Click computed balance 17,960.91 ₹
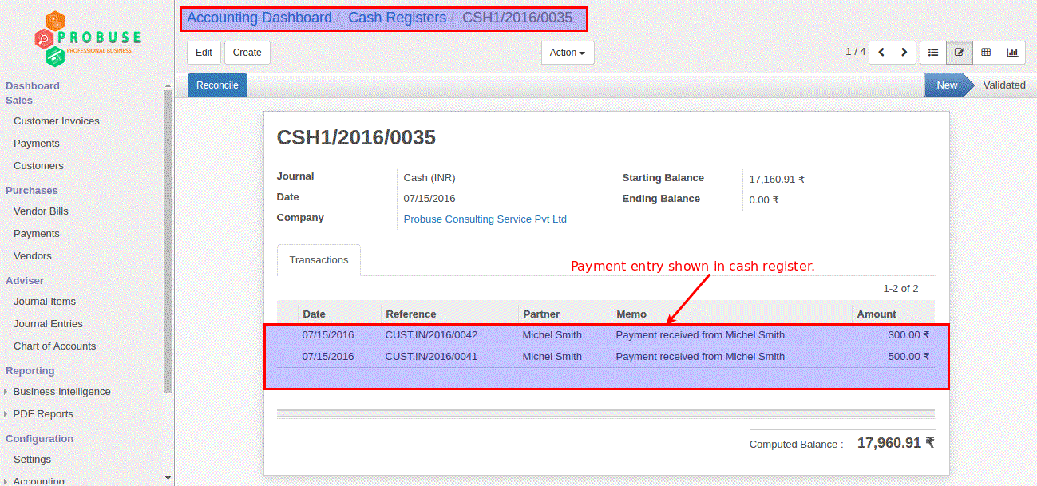The height and width of the screenshot is (486, 1037). pos(896,443)
